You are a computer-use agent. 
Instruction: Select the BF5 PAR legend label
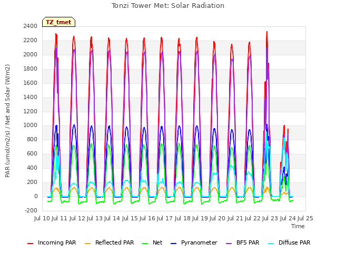pyautogui.click(x=248, y=242)
